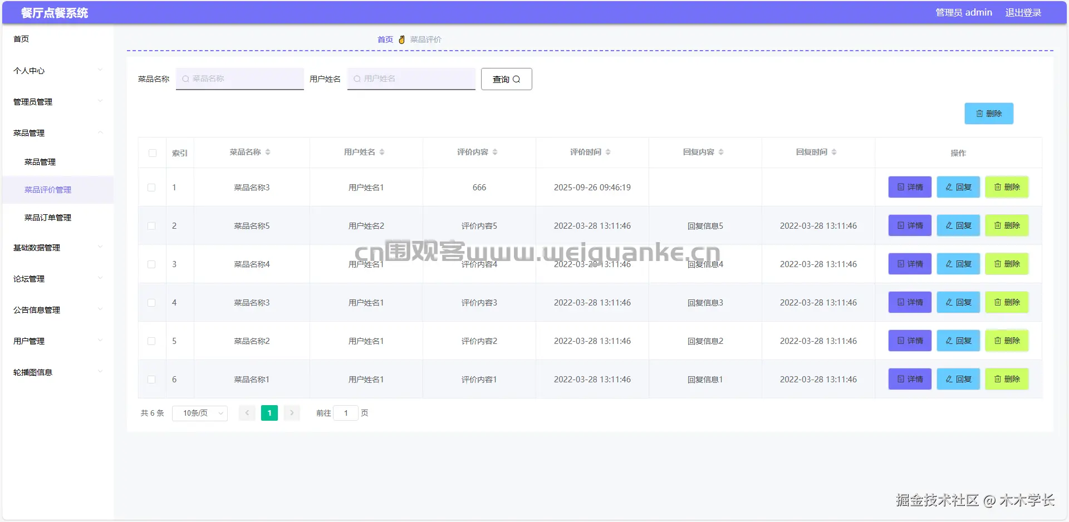Click 删除 for row 评价内容3

click(1007, 302)
